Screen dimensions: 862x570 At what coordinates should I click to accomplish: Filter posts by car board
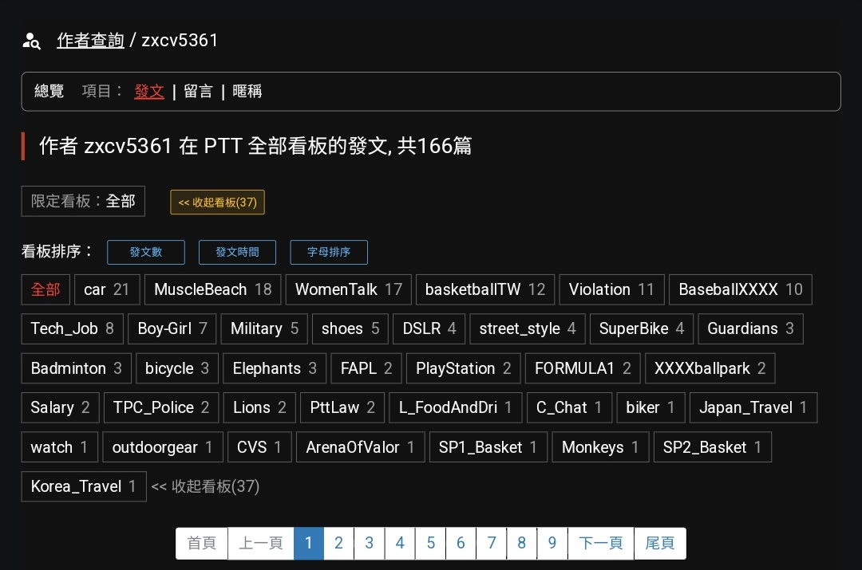107,289
